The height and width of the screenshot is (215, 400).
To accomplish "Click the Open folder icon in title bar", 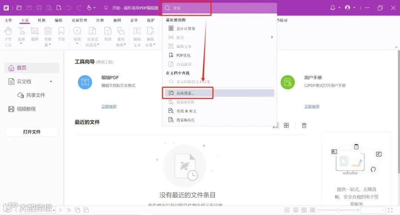I will tap(19, 8).
